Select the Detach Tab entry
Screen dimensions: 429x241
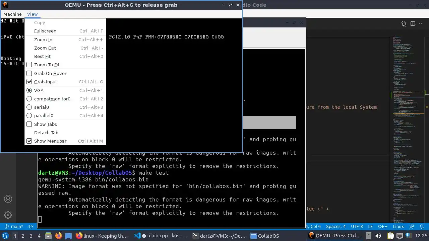click(65, 133)
